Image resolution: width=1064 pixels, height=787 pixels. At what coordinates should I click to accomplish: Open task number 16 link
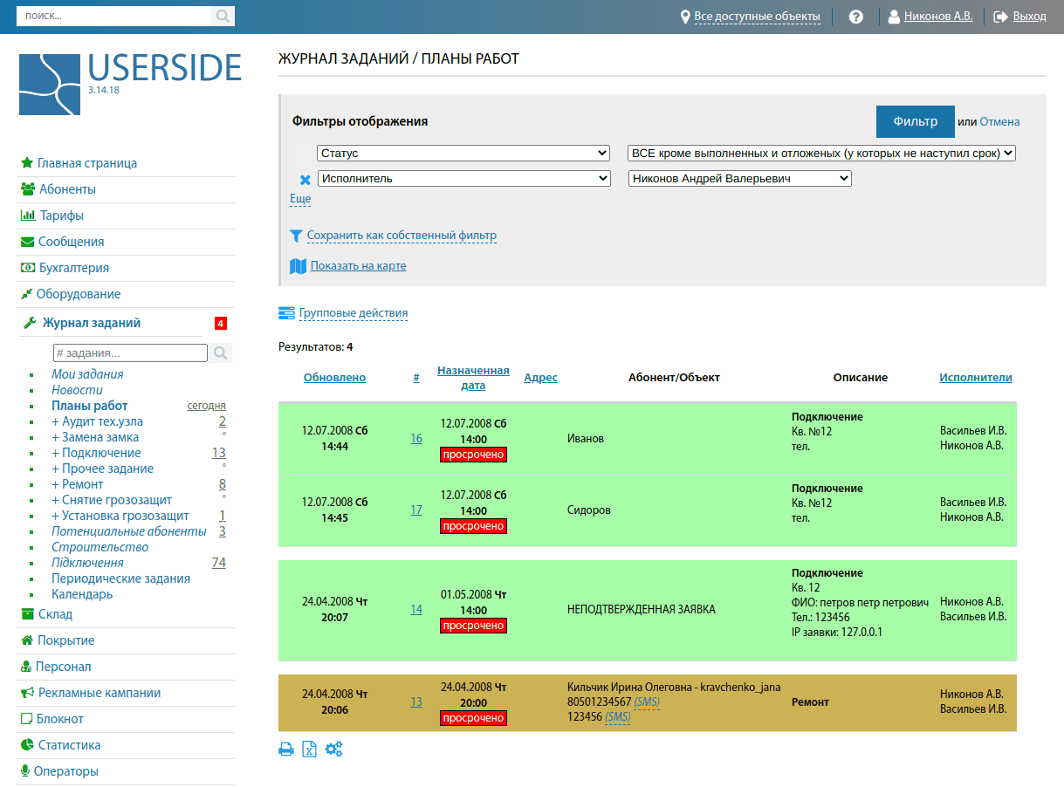tap(416, 437)
